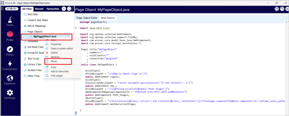The image size is (289, 116).
Task: Open the Explorer section in sidebar
Action: [x=10, y=80]
